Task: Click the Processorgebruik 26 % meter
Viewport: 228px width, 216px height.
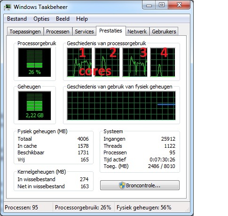Action: [x=34, y=63]
